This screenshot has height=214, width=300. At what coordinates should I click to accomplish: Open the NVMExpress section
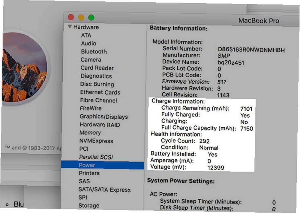coord(96,141)
